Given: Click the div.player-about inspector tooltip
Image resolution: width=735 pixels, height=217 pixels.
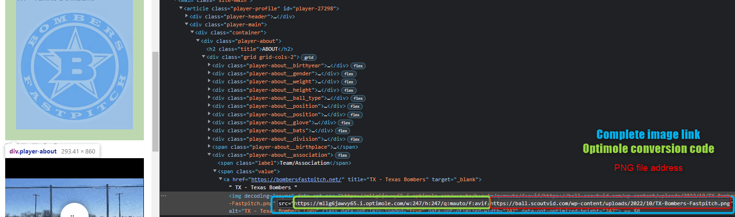Looking at the screenshot, I should pos(52,151).
